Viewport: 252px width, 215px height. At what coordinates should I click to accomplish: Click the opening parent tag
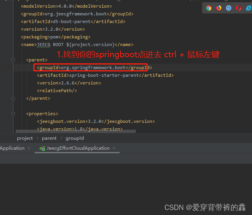pos(37,60)
